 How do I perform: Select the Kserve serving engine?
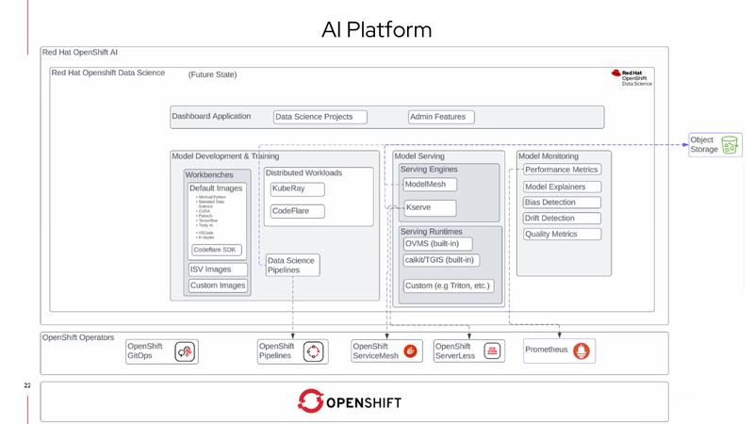(430, 207)
